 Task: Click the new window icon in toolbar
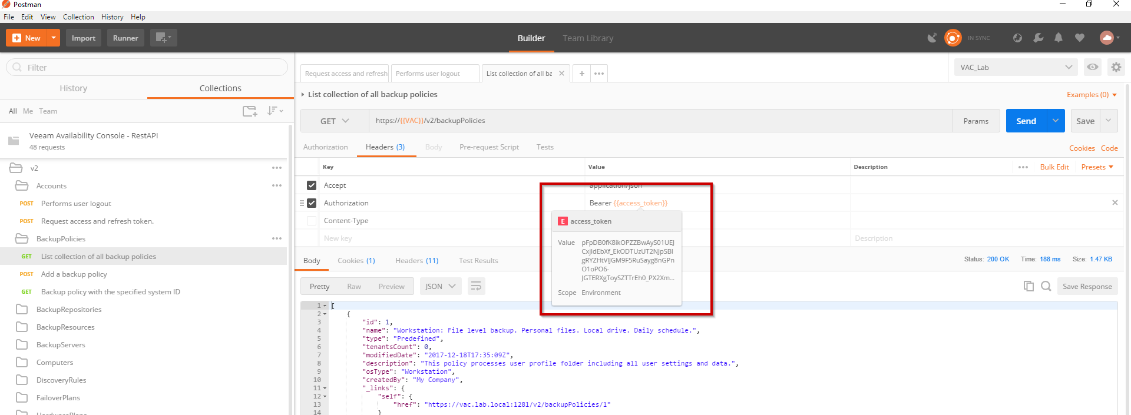coord(163,38)
